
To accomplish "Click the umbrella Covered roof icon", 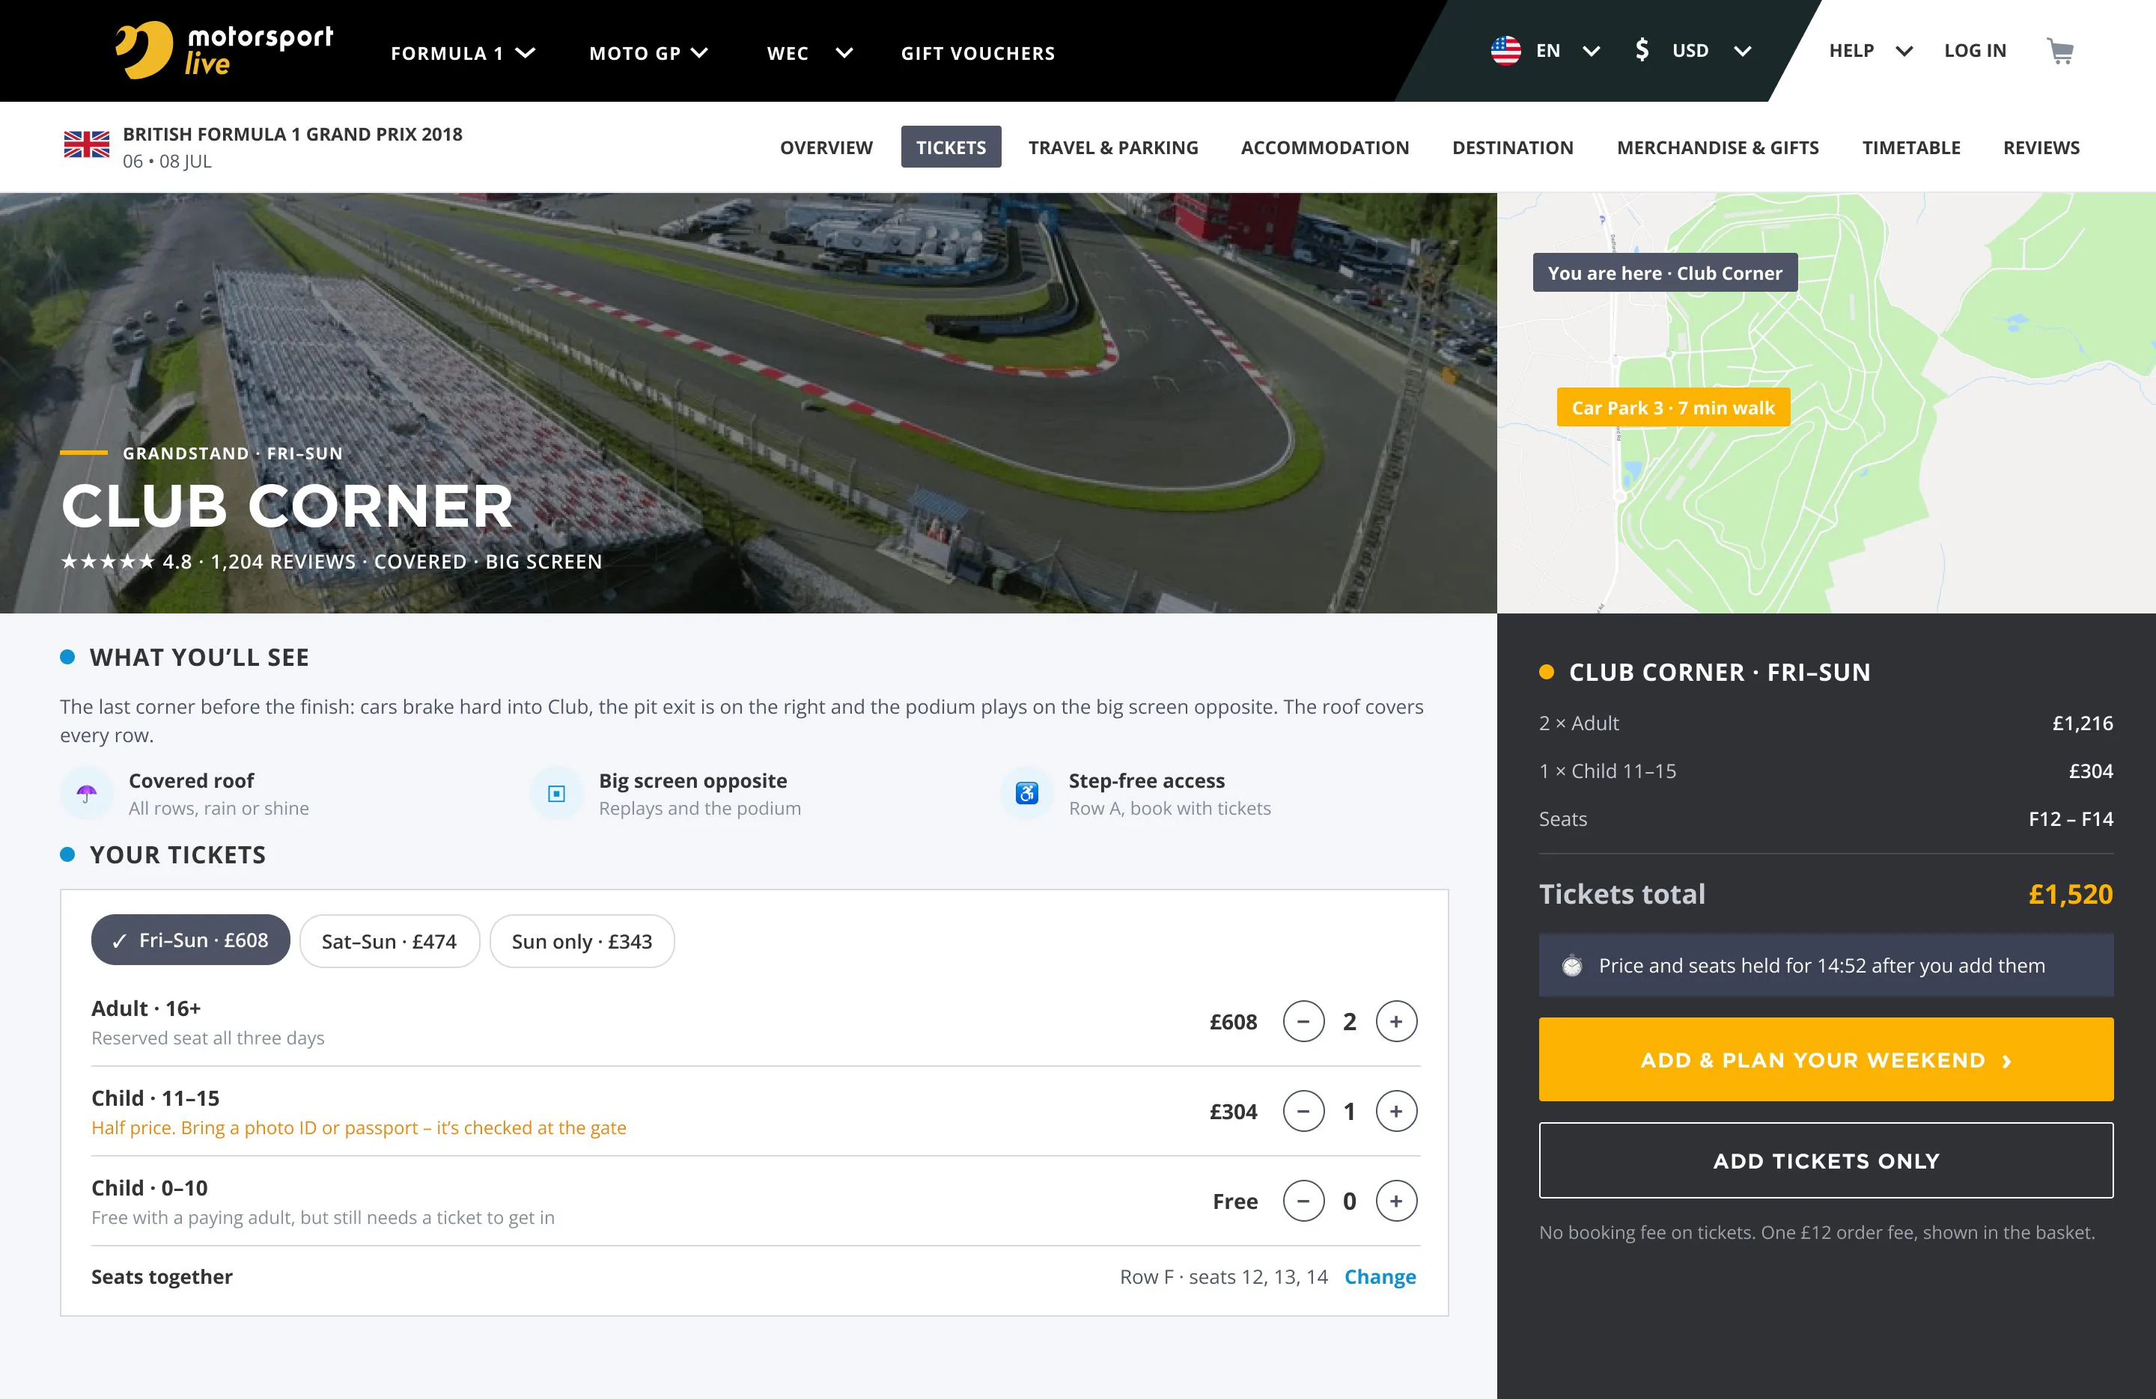I will click(86, 794).
